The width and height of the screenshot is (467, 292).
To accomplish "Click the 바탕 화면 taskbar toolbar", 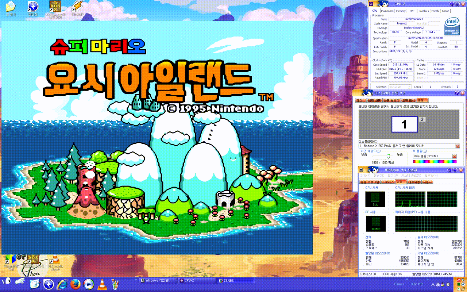I will 417,284.
